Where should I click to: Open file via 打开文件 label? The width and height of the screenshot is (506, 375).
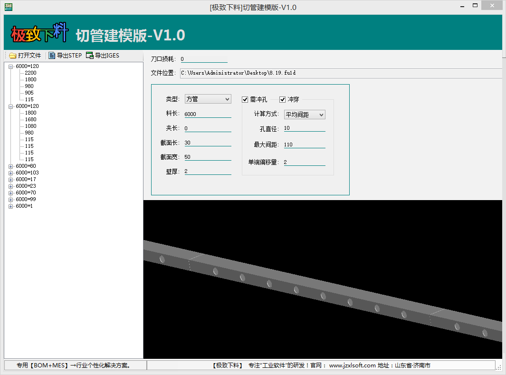point(29,56)
